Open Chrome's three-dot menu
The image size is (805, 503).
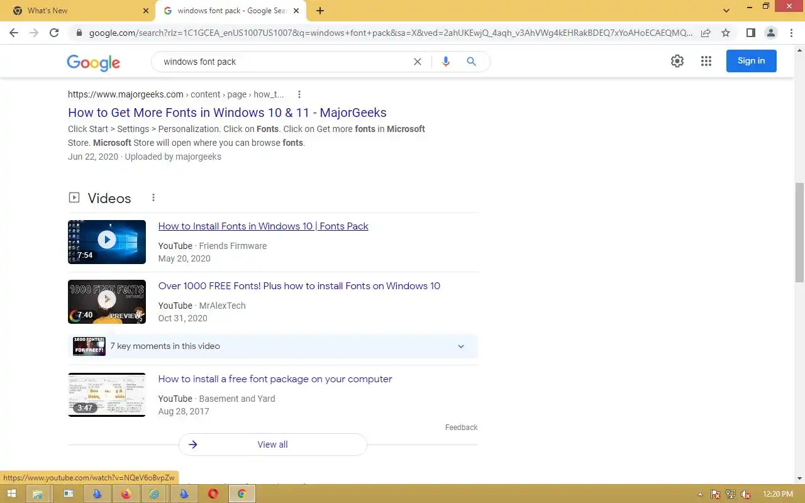[x=791, y=33]
